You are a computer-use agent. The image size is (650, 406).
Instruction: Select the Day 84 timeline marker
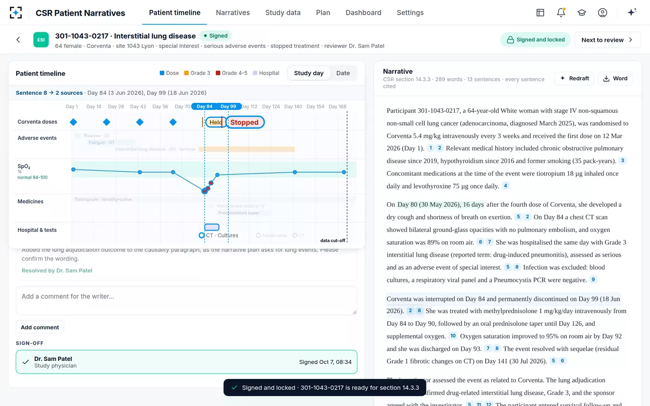pos(204,106)
